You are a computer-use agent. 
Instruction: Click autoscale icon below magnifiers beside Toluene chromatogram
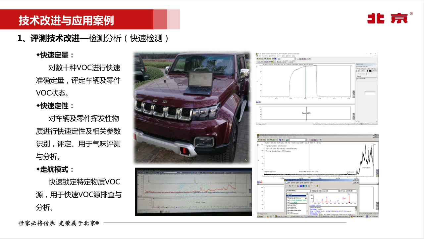[x=354, y=97]
